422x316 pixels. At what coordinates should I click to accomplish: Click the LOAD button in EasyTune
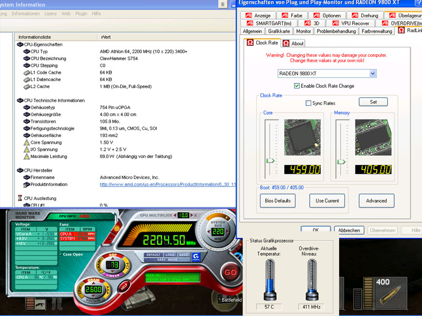tap(170, 255)
